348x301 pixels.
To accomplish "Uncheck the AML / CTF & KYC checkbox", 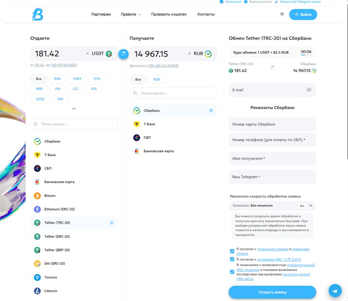I will [x=232, y=259].
